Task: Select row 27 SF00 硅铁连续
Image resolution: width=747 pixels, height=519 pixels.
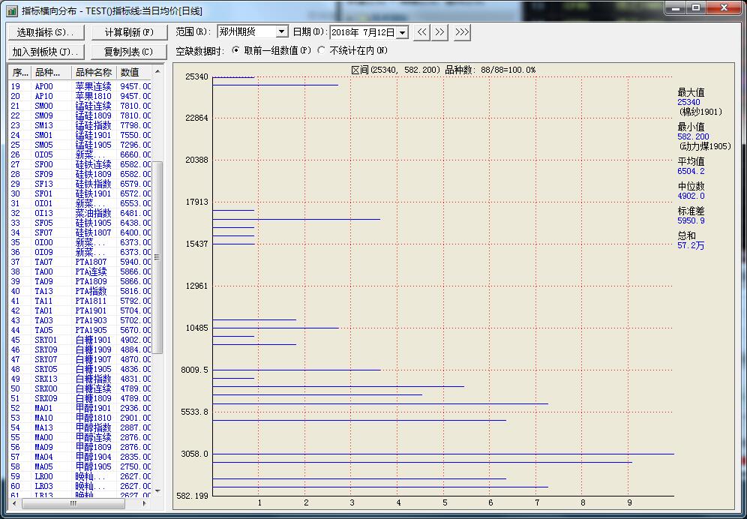Action: click(80, 164)
